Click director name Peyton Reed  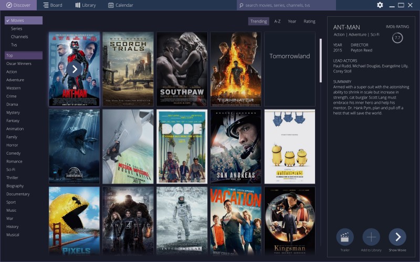click(x=361, y=50)
